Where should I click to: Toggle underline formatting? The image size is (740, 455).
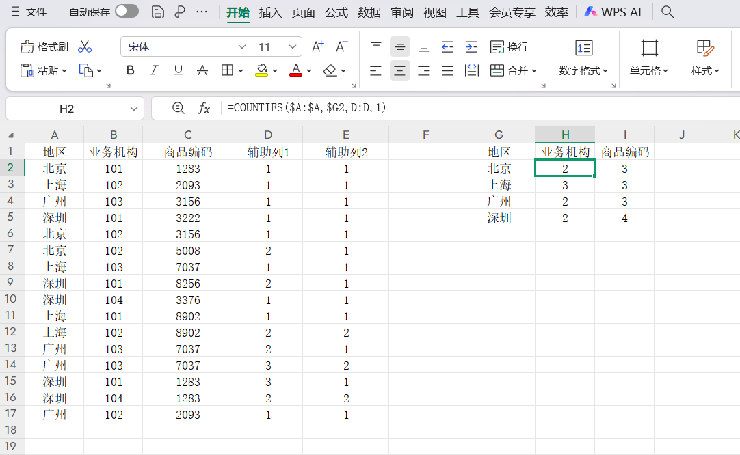(x=178, y=70)
